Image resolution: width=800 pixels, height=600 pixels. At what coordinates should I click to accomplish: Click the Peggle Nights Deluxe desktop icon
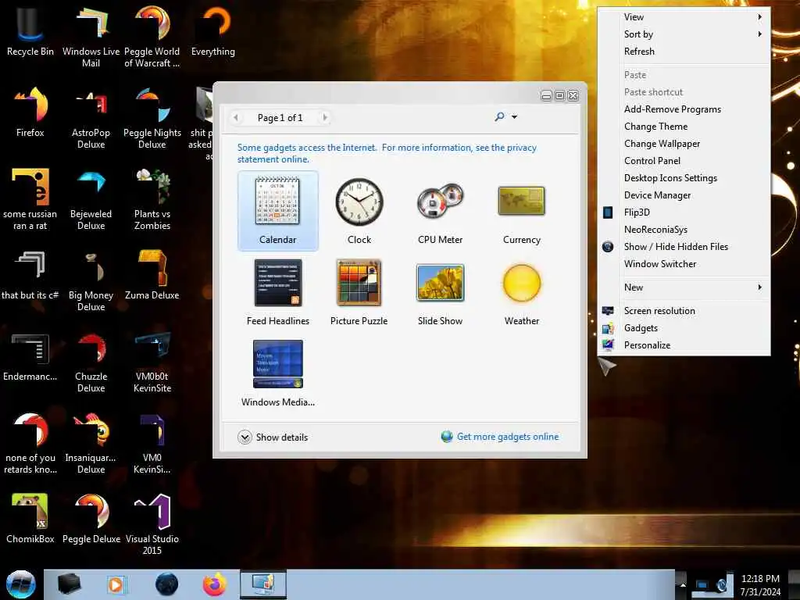click(152, 118)
